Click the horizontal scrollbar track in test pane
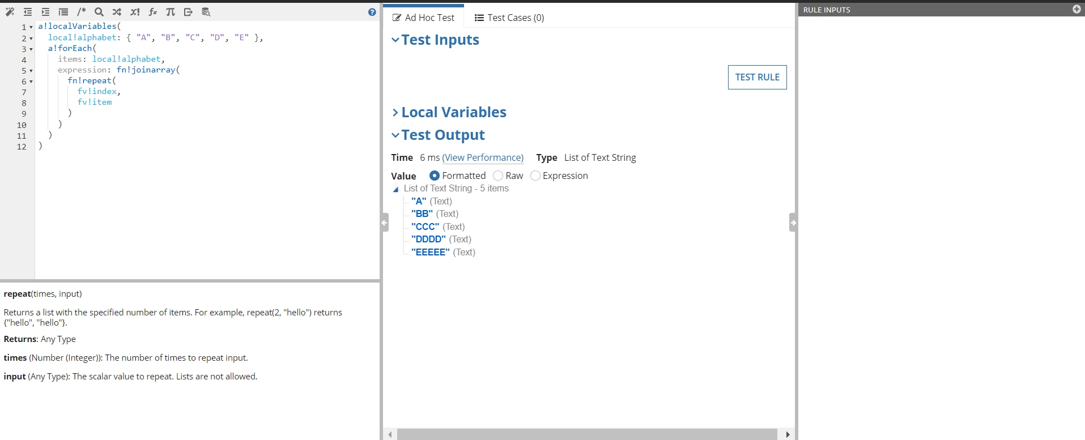Image resolution: width=1085 pixels, height=440 pixels. [x=587, y=434]
